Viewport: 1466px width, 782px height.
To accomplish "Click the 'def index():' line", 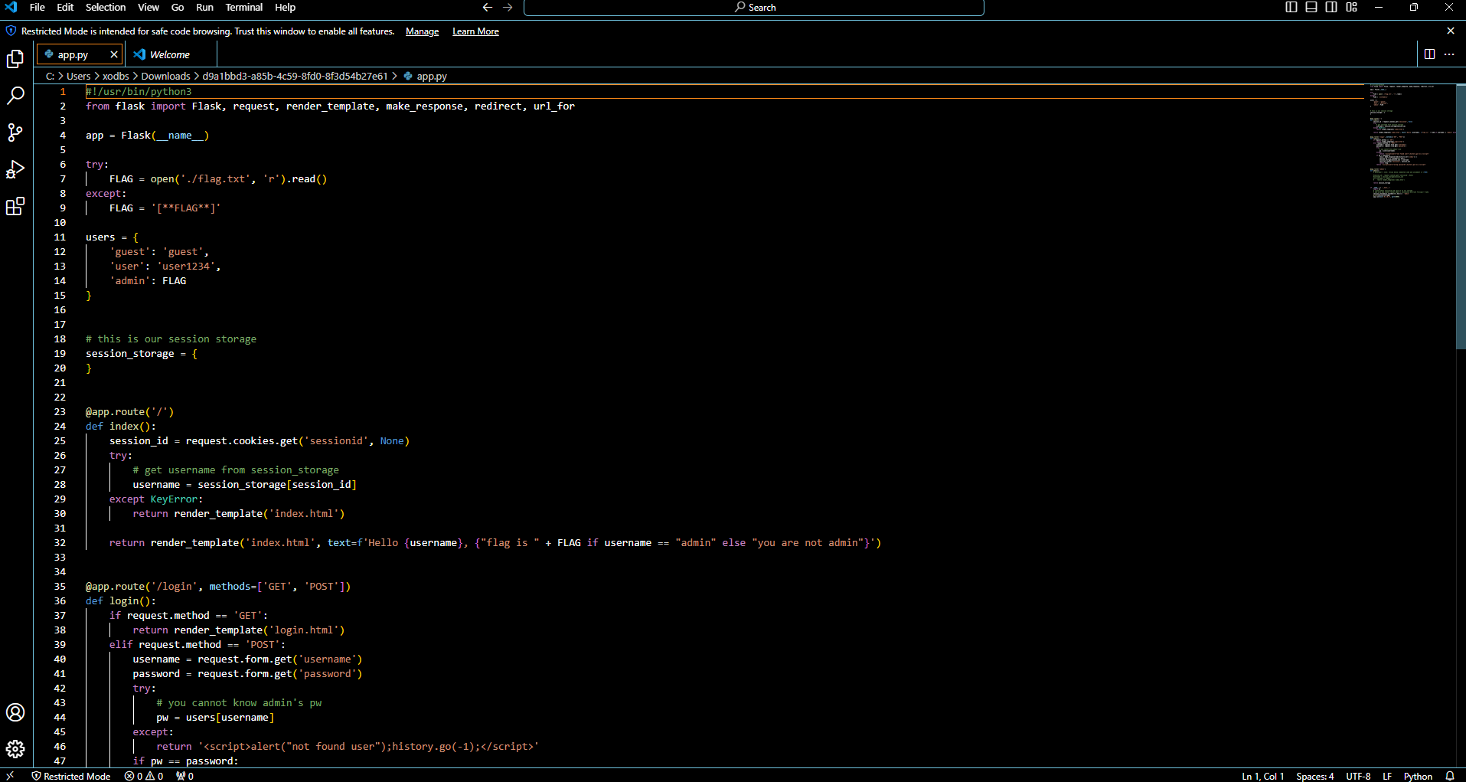I will click(x=120, y=426).
